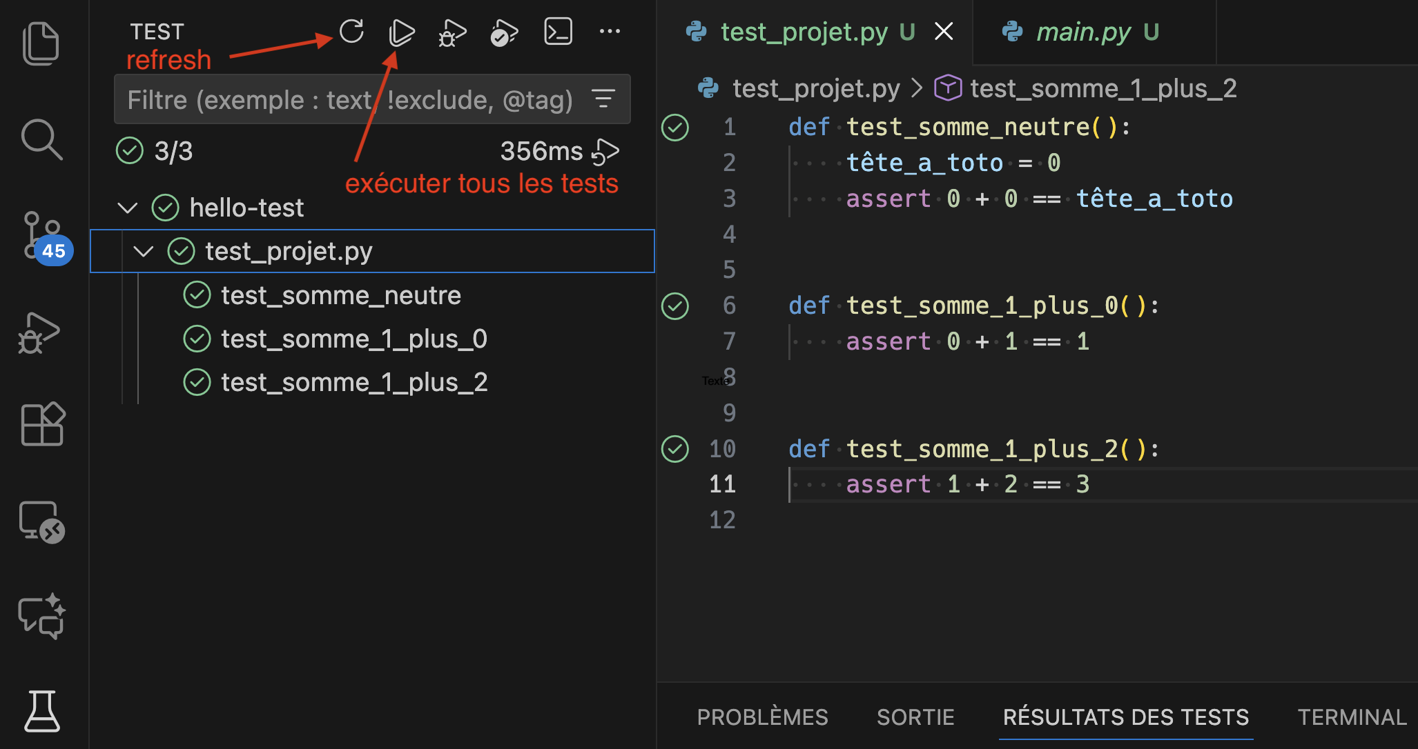Screen dimensions: 1418x749
Task: Switch to the main.py editor tab
Action: 1083,32
